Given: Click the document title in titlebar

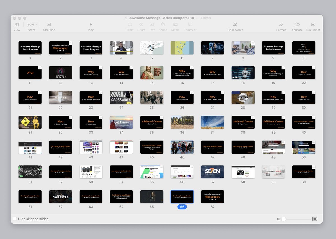Looking at the screenshot, I should (x=162, y=18).
